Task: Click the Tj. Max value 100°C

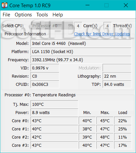Action: pos(54,105)
